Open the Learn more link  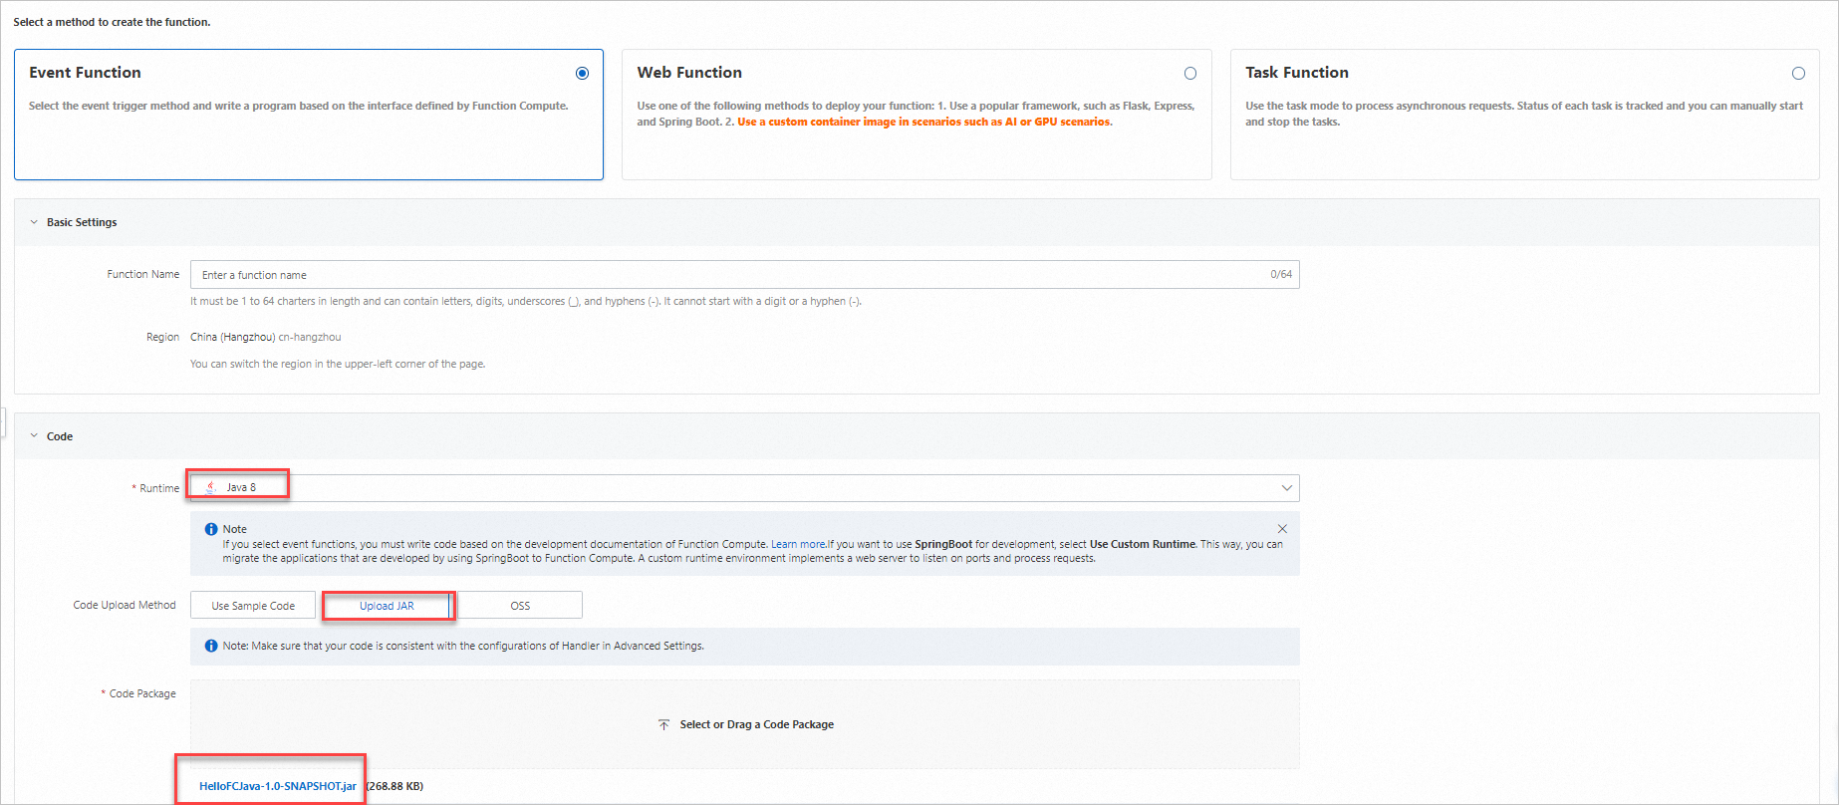point(798,544)
